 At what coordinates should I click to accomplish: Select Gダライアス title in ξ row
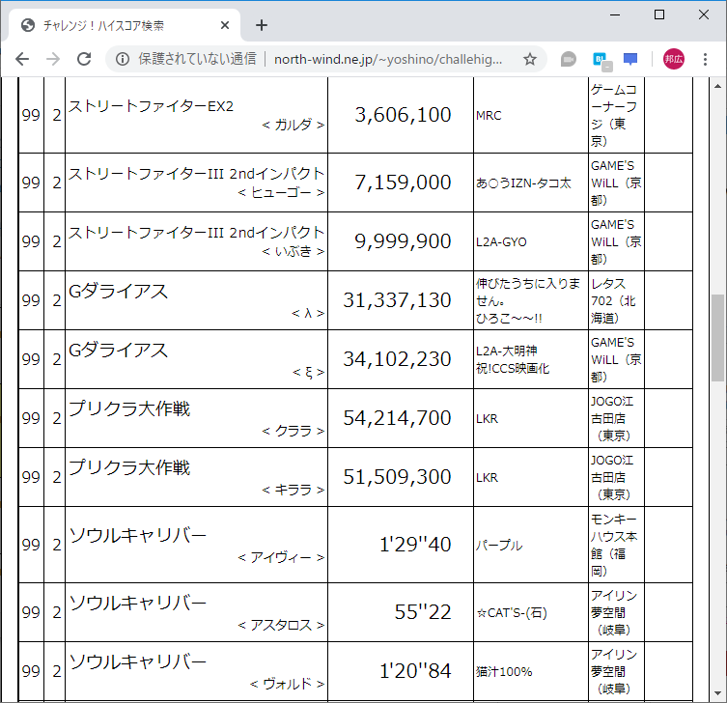(118, 351)
